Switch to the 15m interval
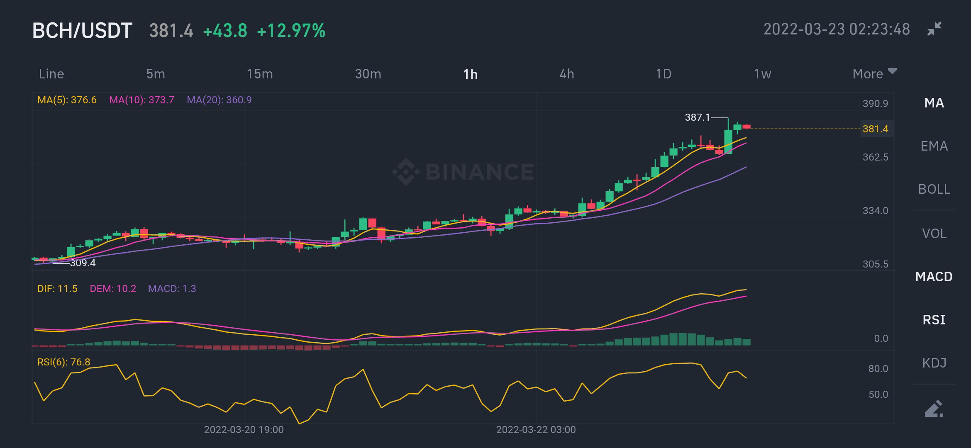The height and width of the screenshot is (448, 971). coord(260,74)
